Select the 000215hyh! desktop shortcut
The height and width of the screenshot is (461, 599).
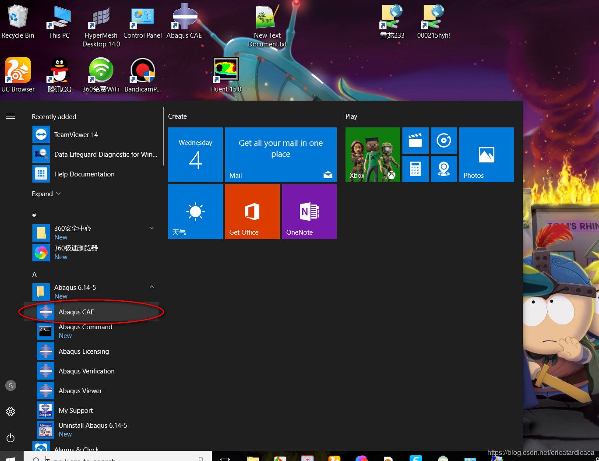[433, 22]
